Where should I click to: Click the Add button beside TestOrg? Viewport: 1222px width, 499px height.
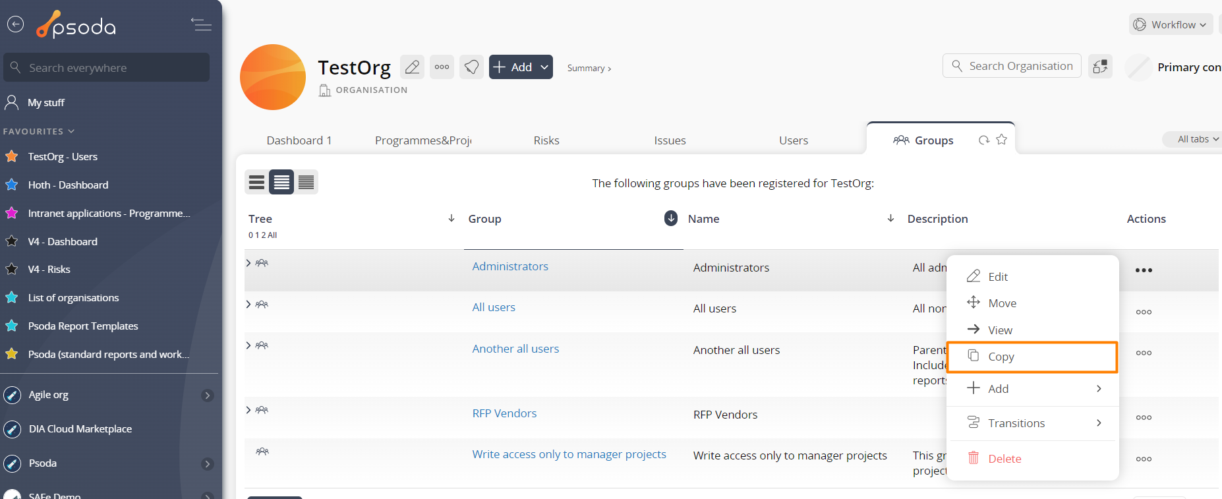[520, 67]
